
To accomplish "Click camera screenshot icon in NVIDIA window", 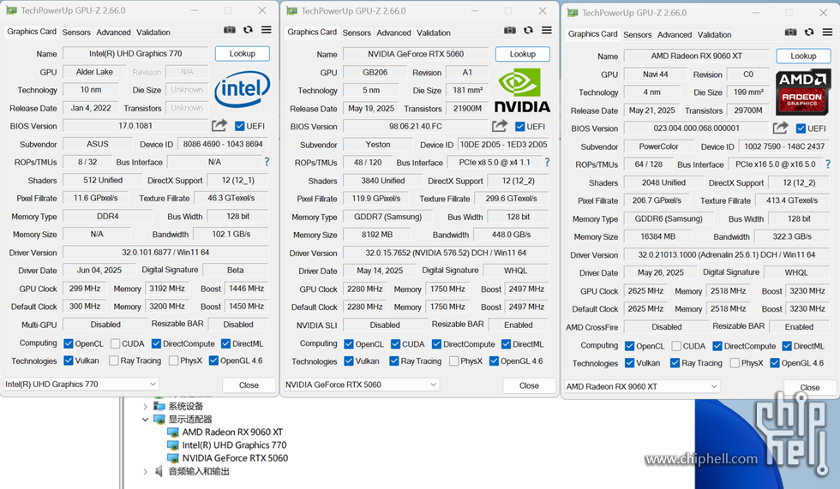I will pos(510,31).
